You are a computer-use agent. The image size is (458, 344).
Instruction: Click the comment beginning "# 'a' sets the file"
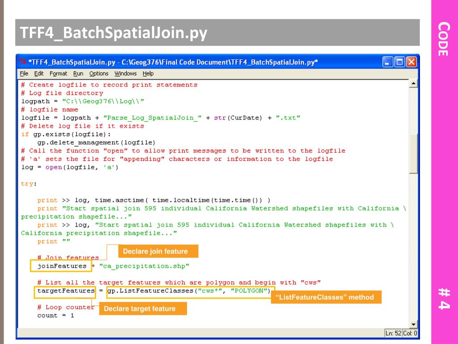(177, 159)
